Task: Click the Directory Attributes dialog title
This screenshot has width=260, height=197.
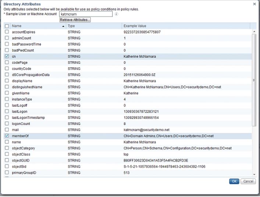Action: click(x=22, y=4)
